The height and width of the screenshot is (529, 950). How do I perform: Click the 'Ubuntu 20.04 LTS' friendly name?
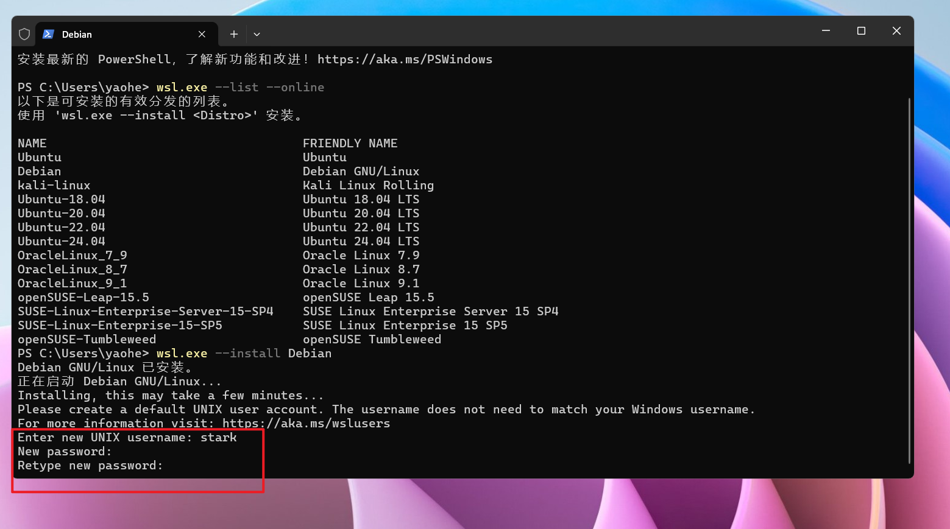[x=361, y=213]
